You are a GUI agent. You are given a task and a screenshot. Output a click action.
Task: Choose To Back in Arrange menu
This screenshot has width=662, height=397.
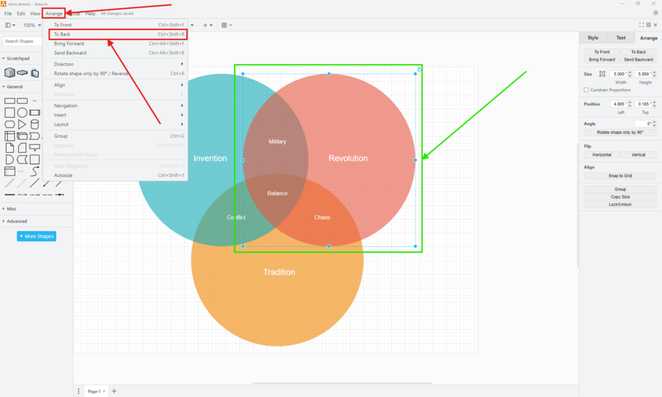coord(118,34)
